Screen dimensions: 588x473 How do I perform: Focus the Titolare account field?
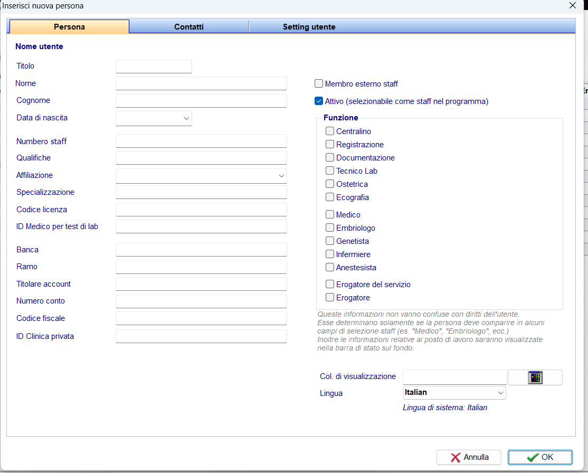tap(202, 284)
